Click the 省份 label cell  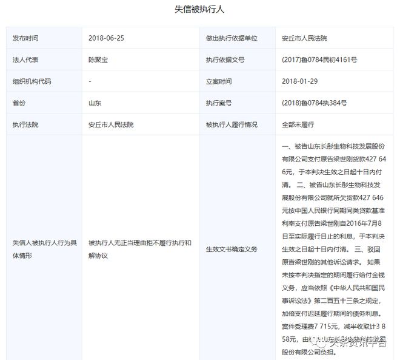point(44,103)
